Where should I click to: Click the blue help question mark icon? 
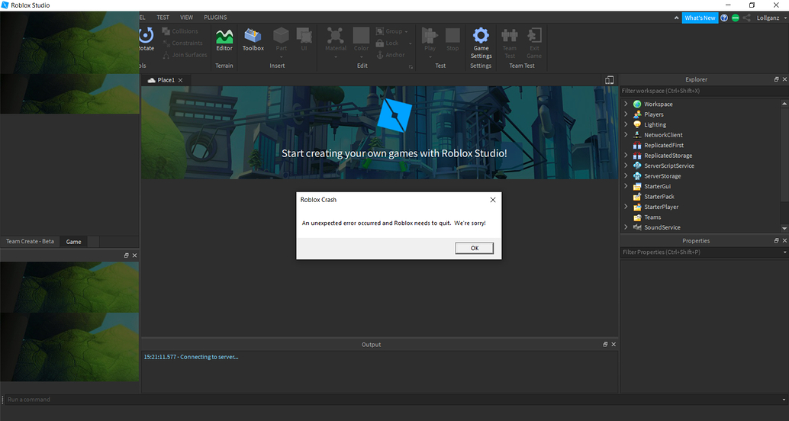[x=724, y=18]
